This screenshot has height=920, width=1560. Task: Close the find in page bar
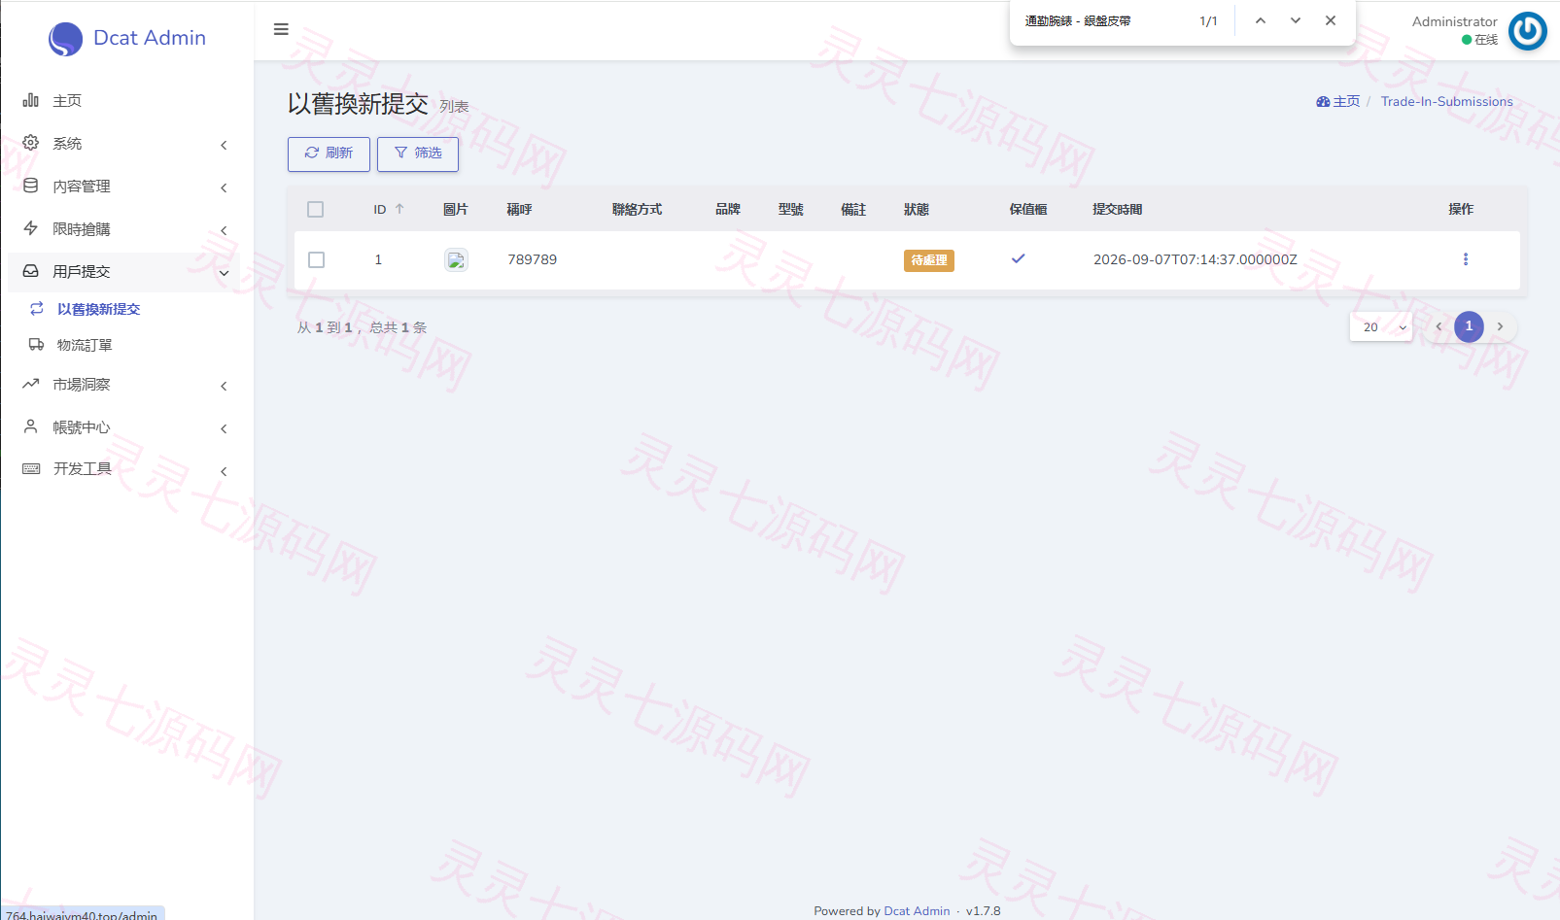coord(1331,20)
